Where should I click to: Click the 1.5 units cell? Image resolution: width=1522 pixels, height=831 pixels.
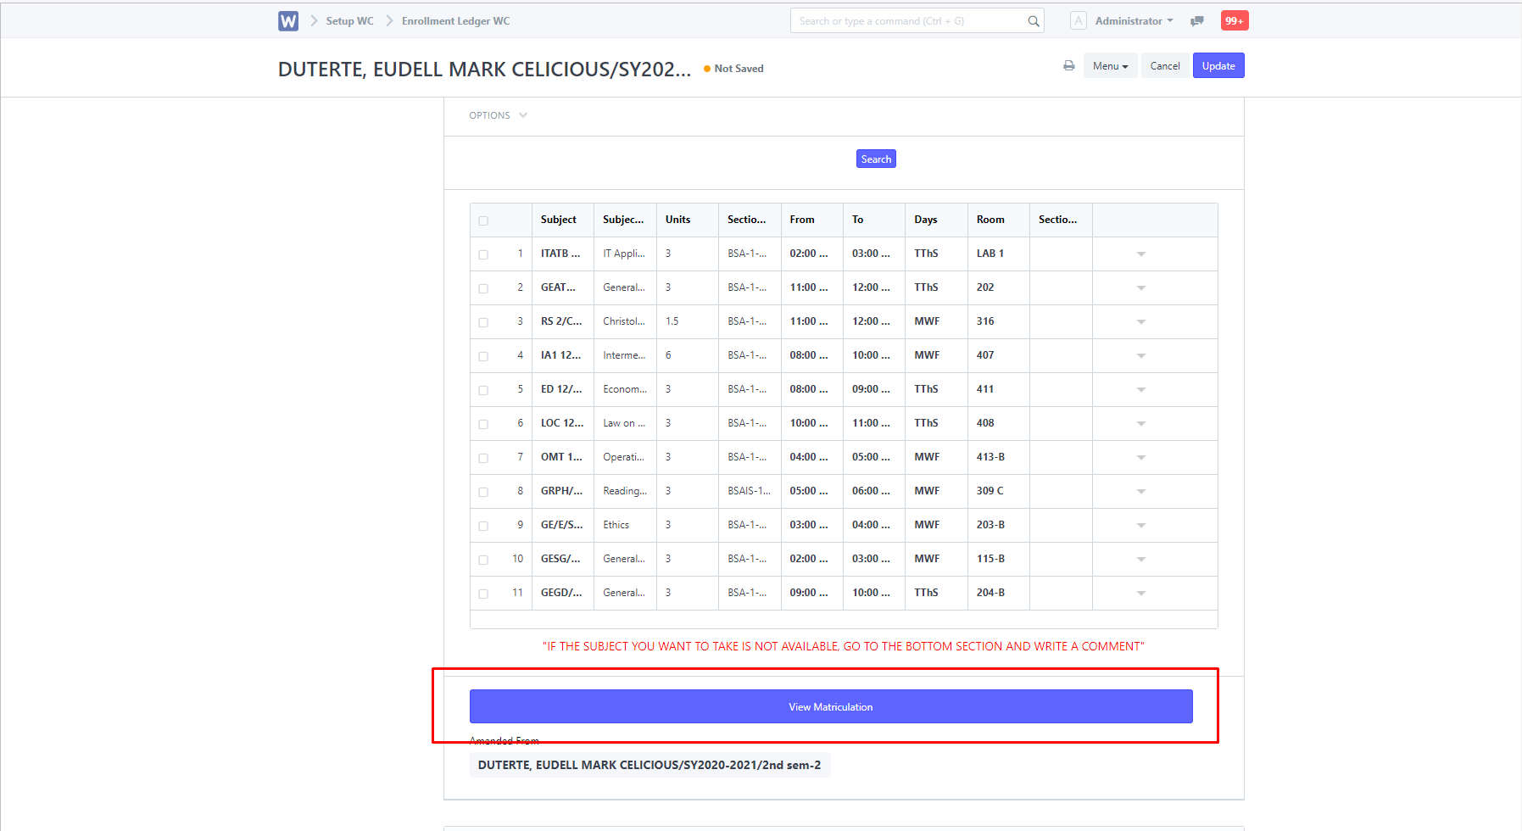coord(687,321)
